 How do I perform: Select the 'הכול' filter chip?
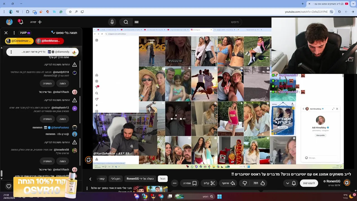click(163, 179)
